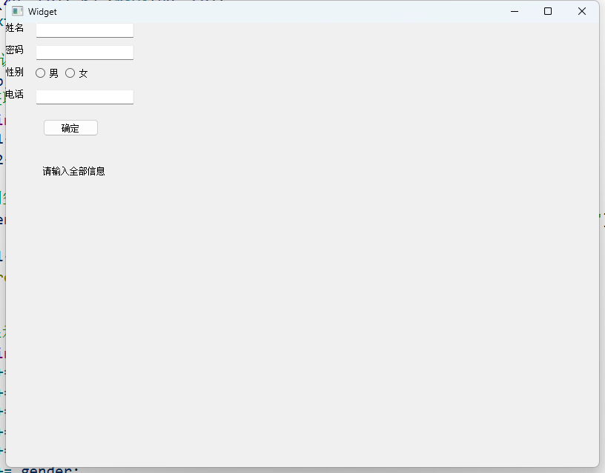Click the 电话 label

15,94
